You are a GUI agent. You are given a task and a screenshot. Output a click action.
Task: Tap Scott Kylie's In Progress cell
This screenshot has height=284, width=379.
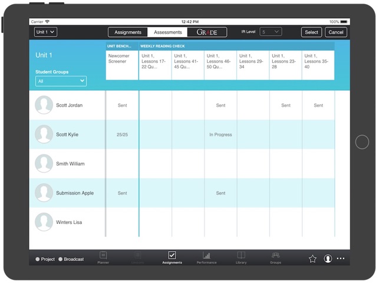click(220, 134)
